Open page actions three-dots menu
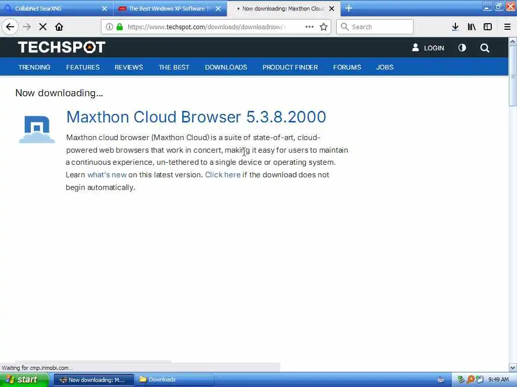The width and height of the screenshot is (517, 387). (x=309, y=27)
